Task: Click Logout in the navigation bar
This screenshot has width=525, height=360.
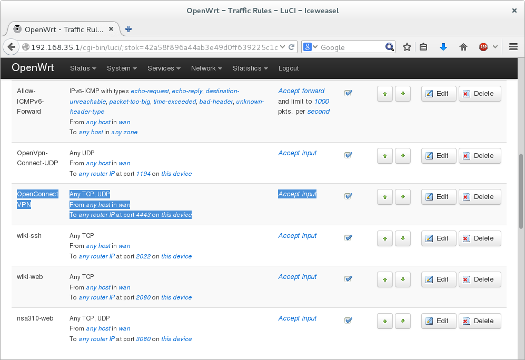Action: coord(289,68)
